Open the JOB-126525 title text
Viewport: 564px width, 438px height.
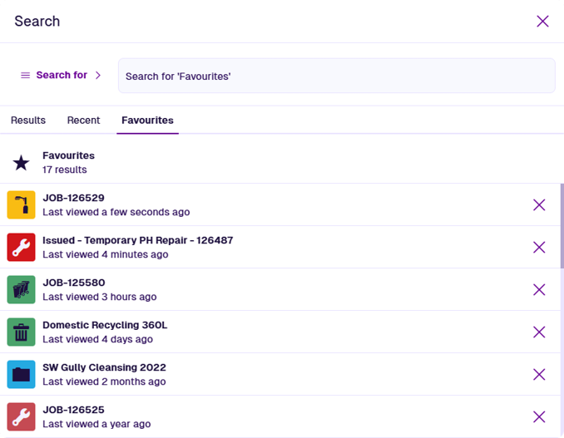pyautogui.click(x=74, y=410)
